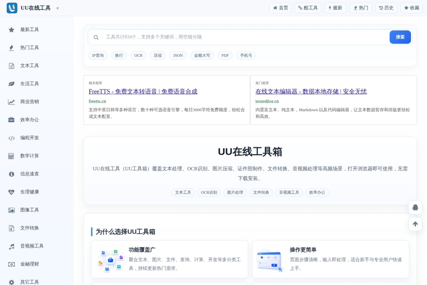Select the OCR keyword tag
The width and height of the screenshot is (427, 285).
point(138,56)
